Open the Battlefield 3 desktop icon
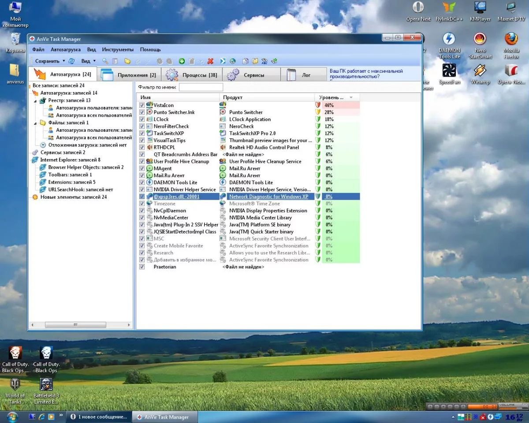Image resolution: width=529 pixels, height=423 pixels. click(x=46, y=391)
